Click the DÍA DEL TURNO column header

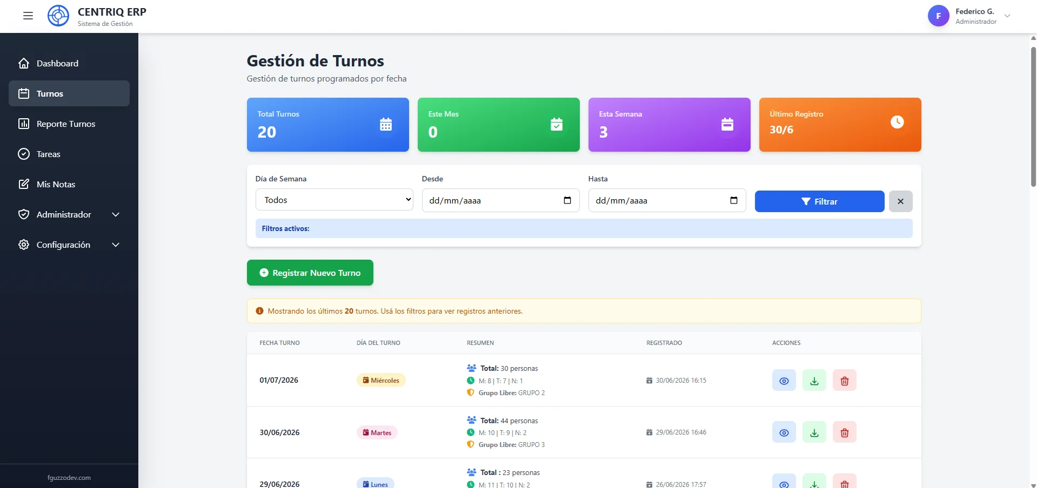[378, 343]
